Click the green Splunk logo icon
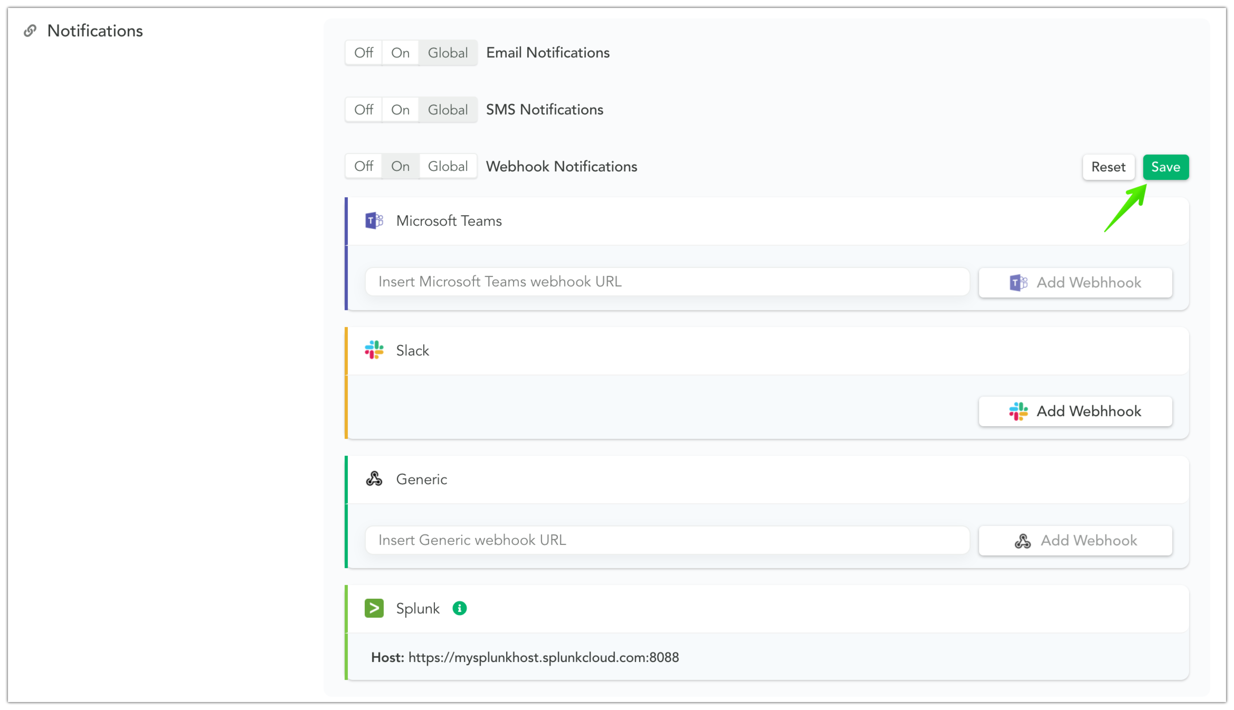 point(374,608)
